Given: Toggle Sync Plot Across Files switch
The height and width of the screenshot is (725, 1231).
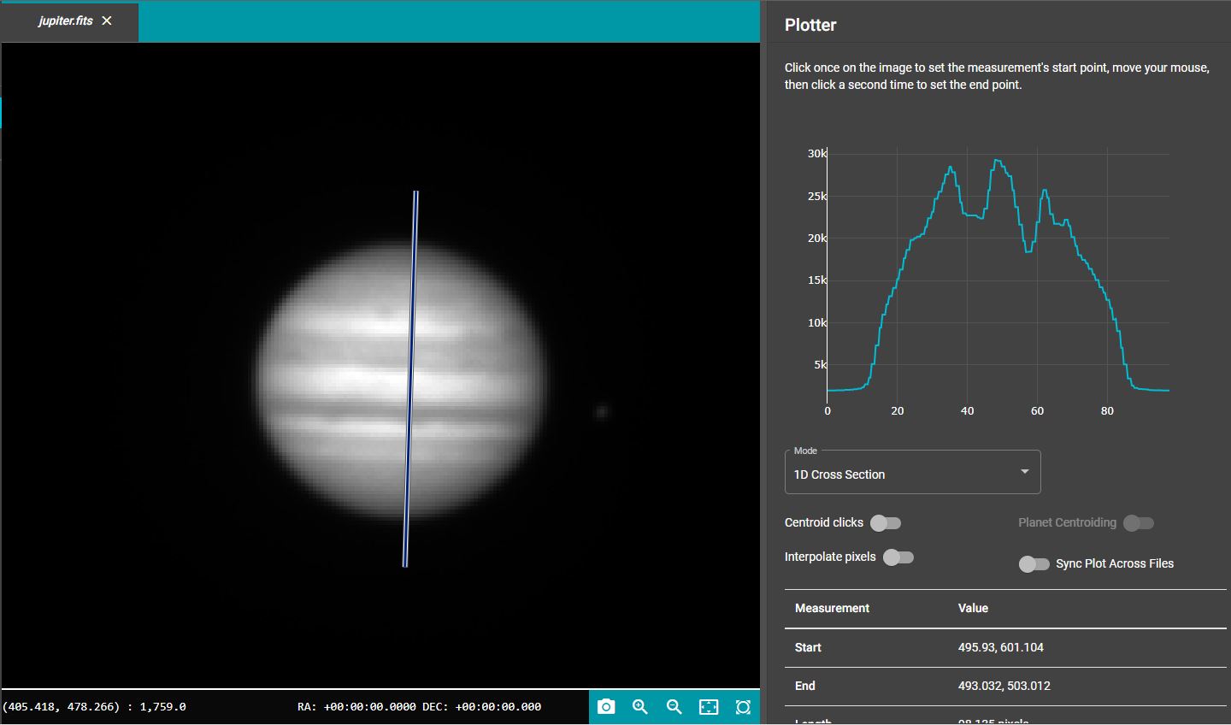Looking at the screenshot, I should tap(1034, 564).
